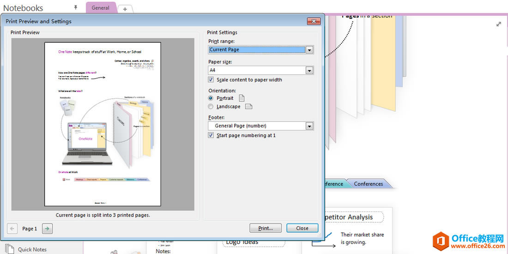Image resolution: width=508 pixels, height=254 pixels.
Task: Select Landscape orientation radio button
Action: [211, 107]
